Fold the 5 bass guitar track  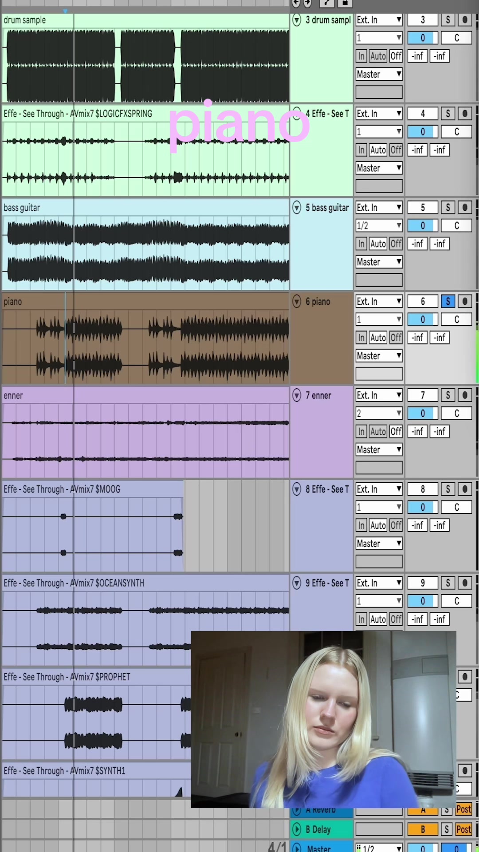pyautogui.click(x=297, y=207)
